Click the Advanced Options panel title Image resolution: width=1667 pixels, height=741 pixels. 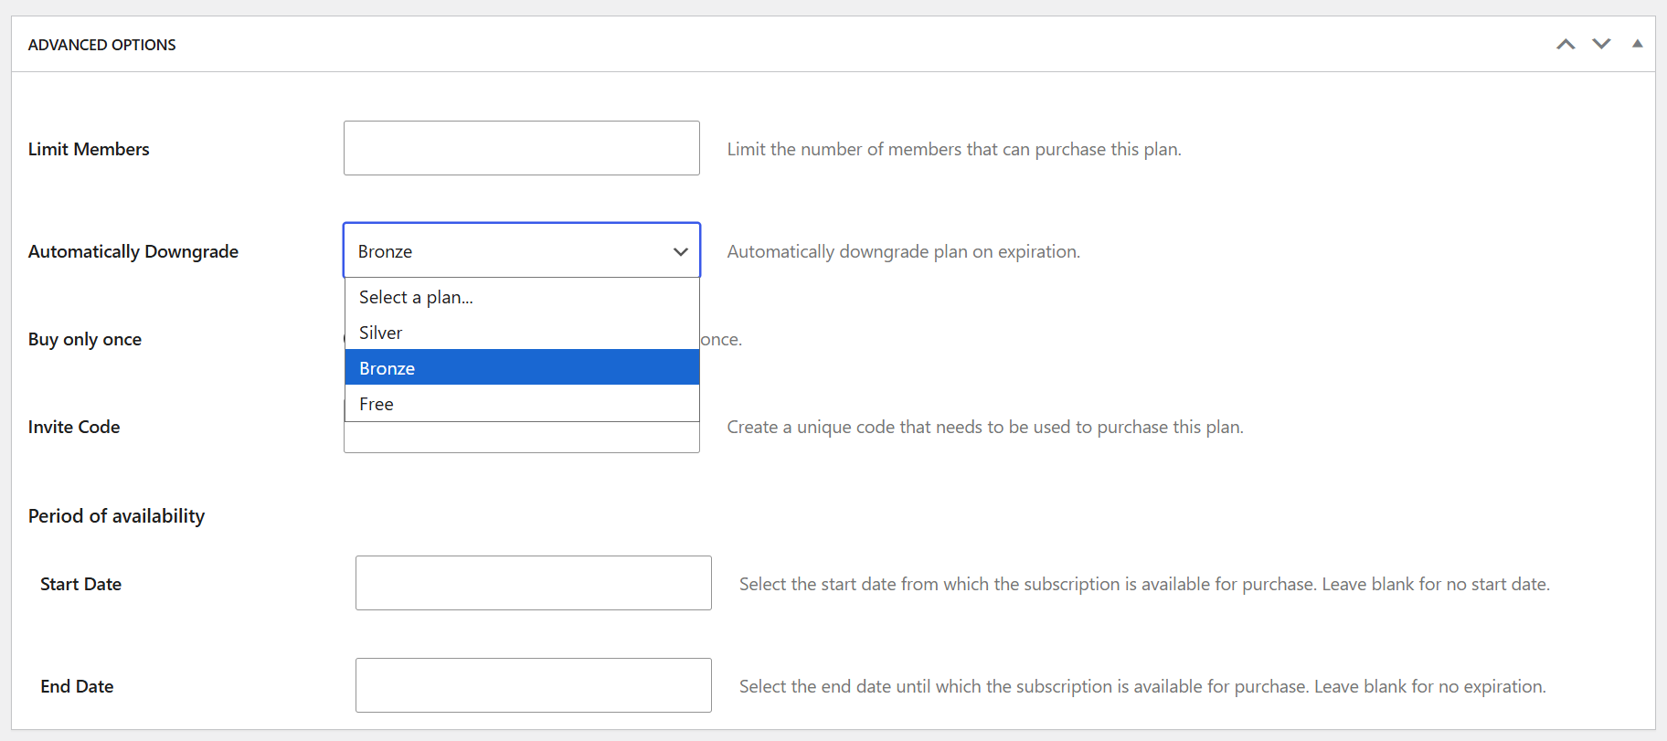(101, 45)
